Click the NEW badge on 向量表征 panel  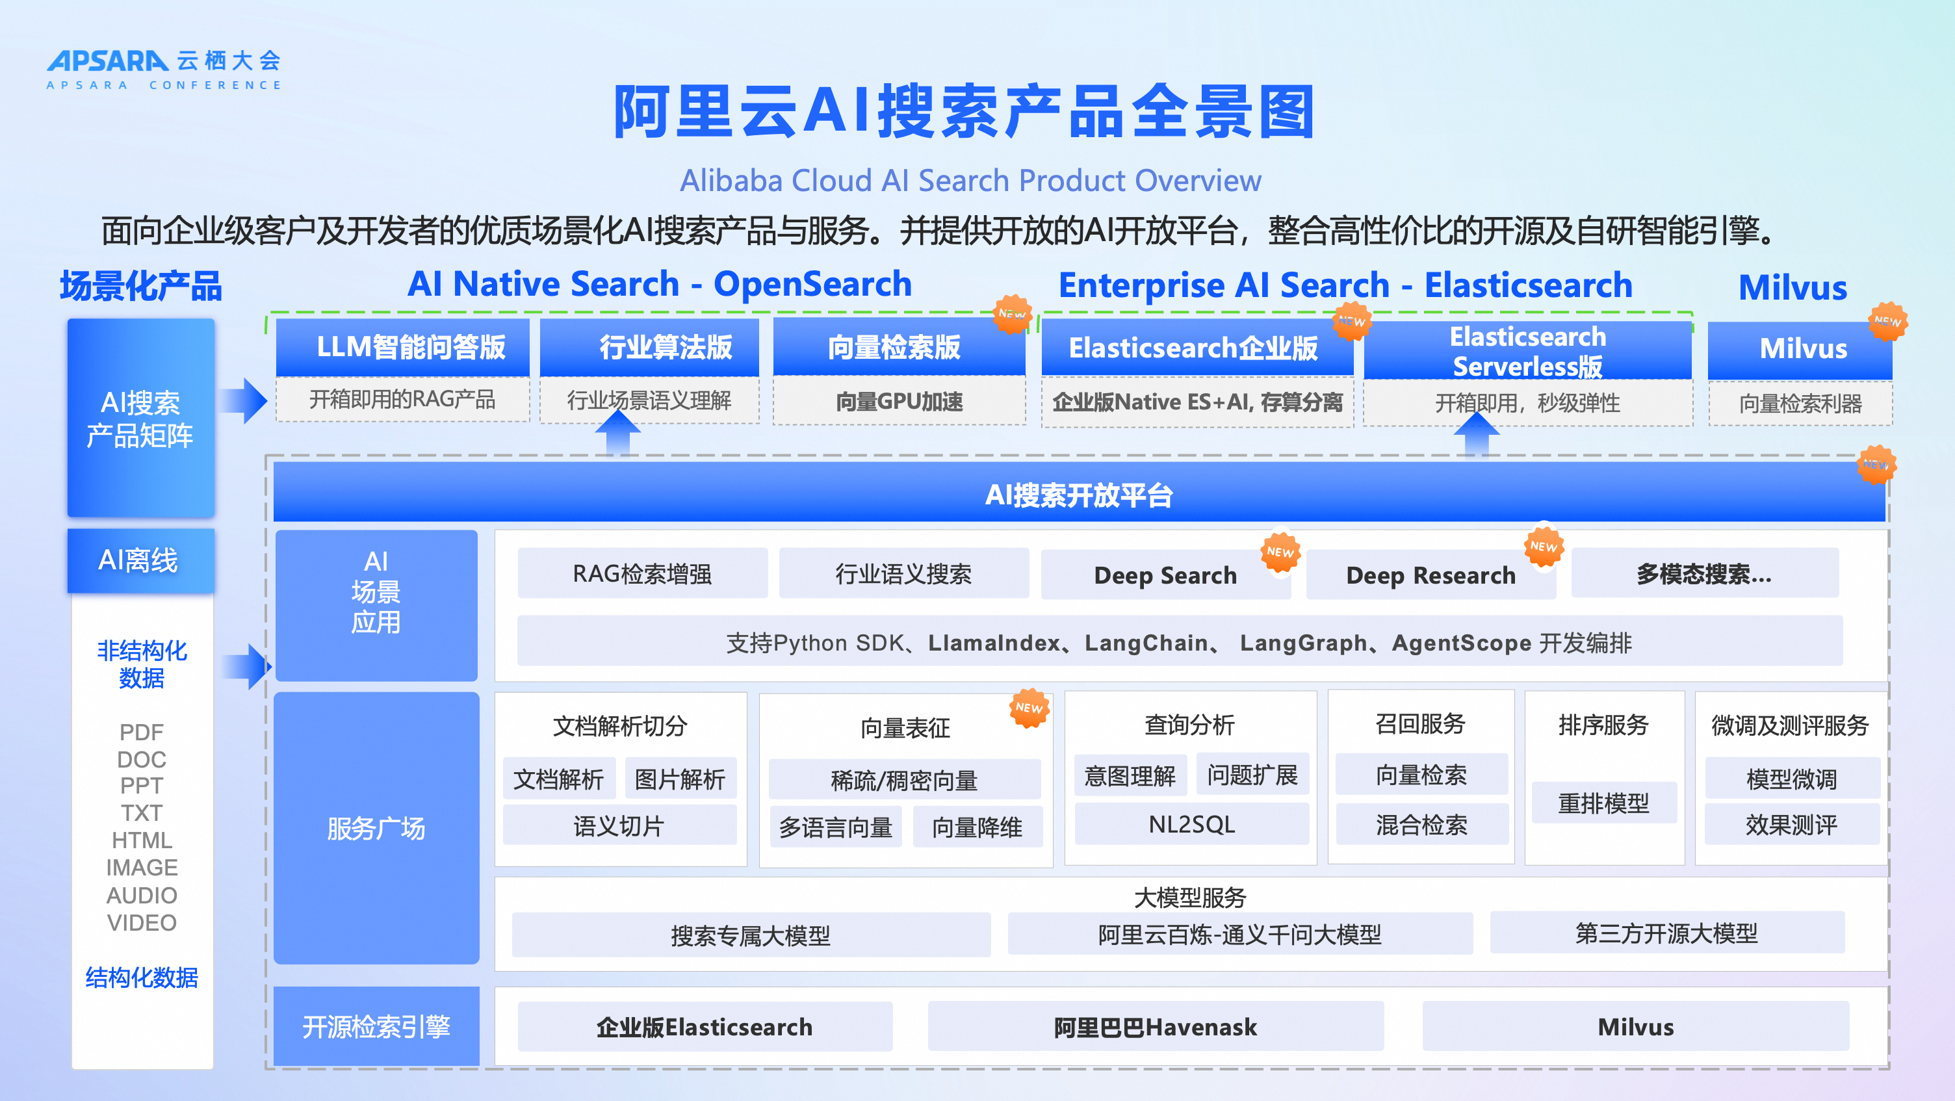[1029, 708]
